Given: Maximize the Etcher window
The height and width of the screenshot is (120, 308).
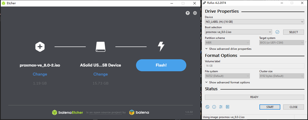Looking at the screenshot, I should click(183, 3).
